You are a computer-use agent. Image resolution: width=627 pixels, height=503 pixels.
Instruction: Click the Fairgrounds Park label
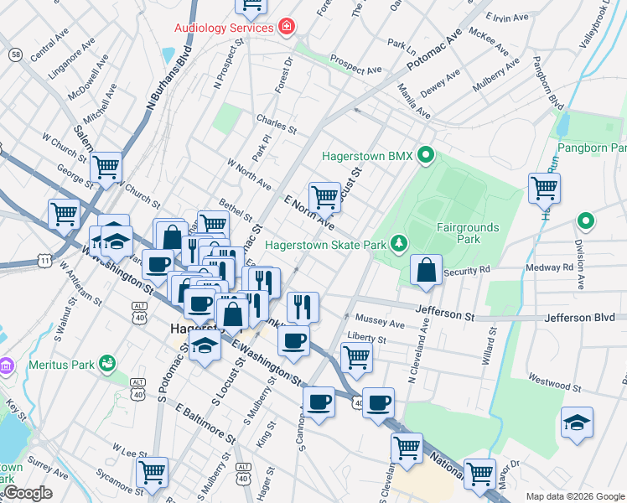pyautogui.click(x=468, y=233)
